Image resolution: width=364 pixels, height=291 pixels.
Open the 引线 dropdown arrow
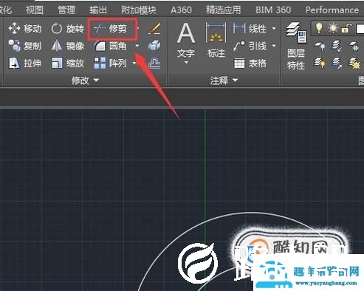click(274, 46)
